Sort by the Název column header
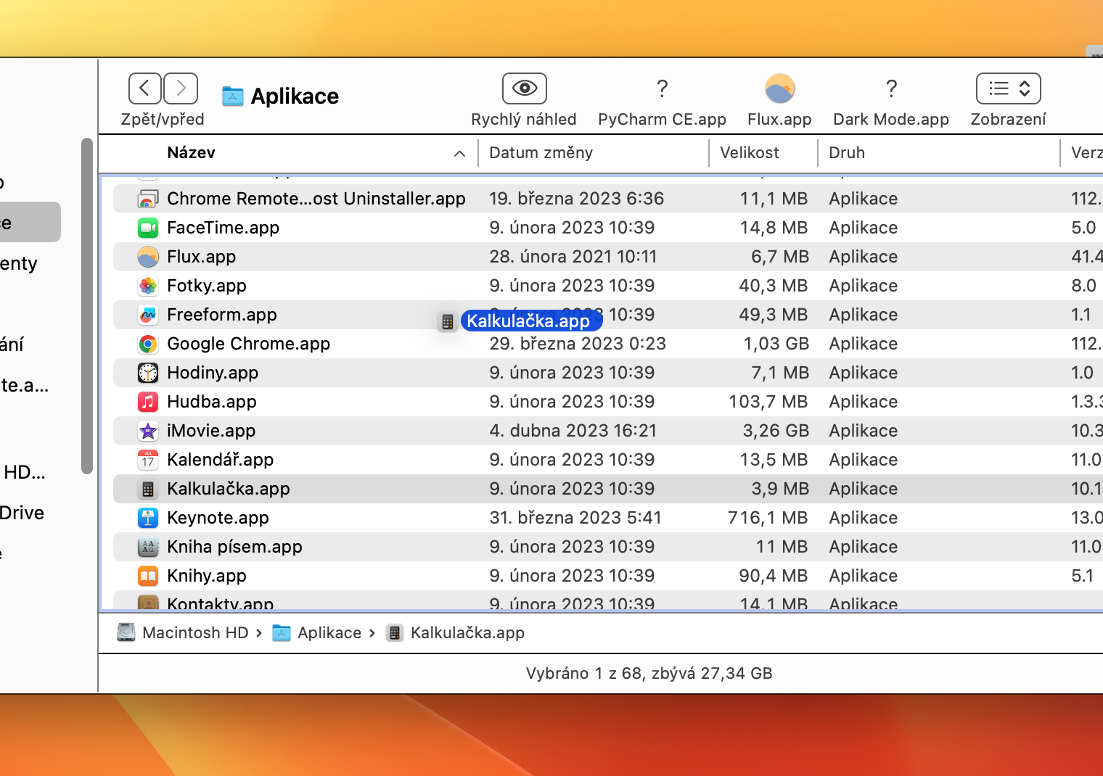Image resolution: width=1103 pixels, height=776 pixels. tap(191, 153)
